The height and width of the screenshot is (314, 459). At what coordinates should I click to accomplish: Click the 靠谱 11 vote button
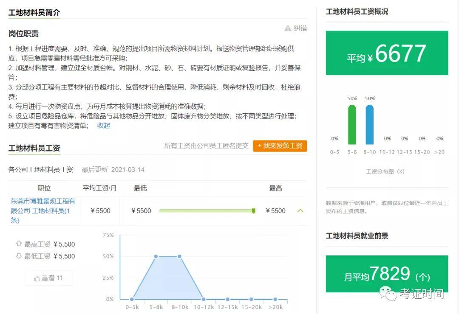[x=48, y=278]
